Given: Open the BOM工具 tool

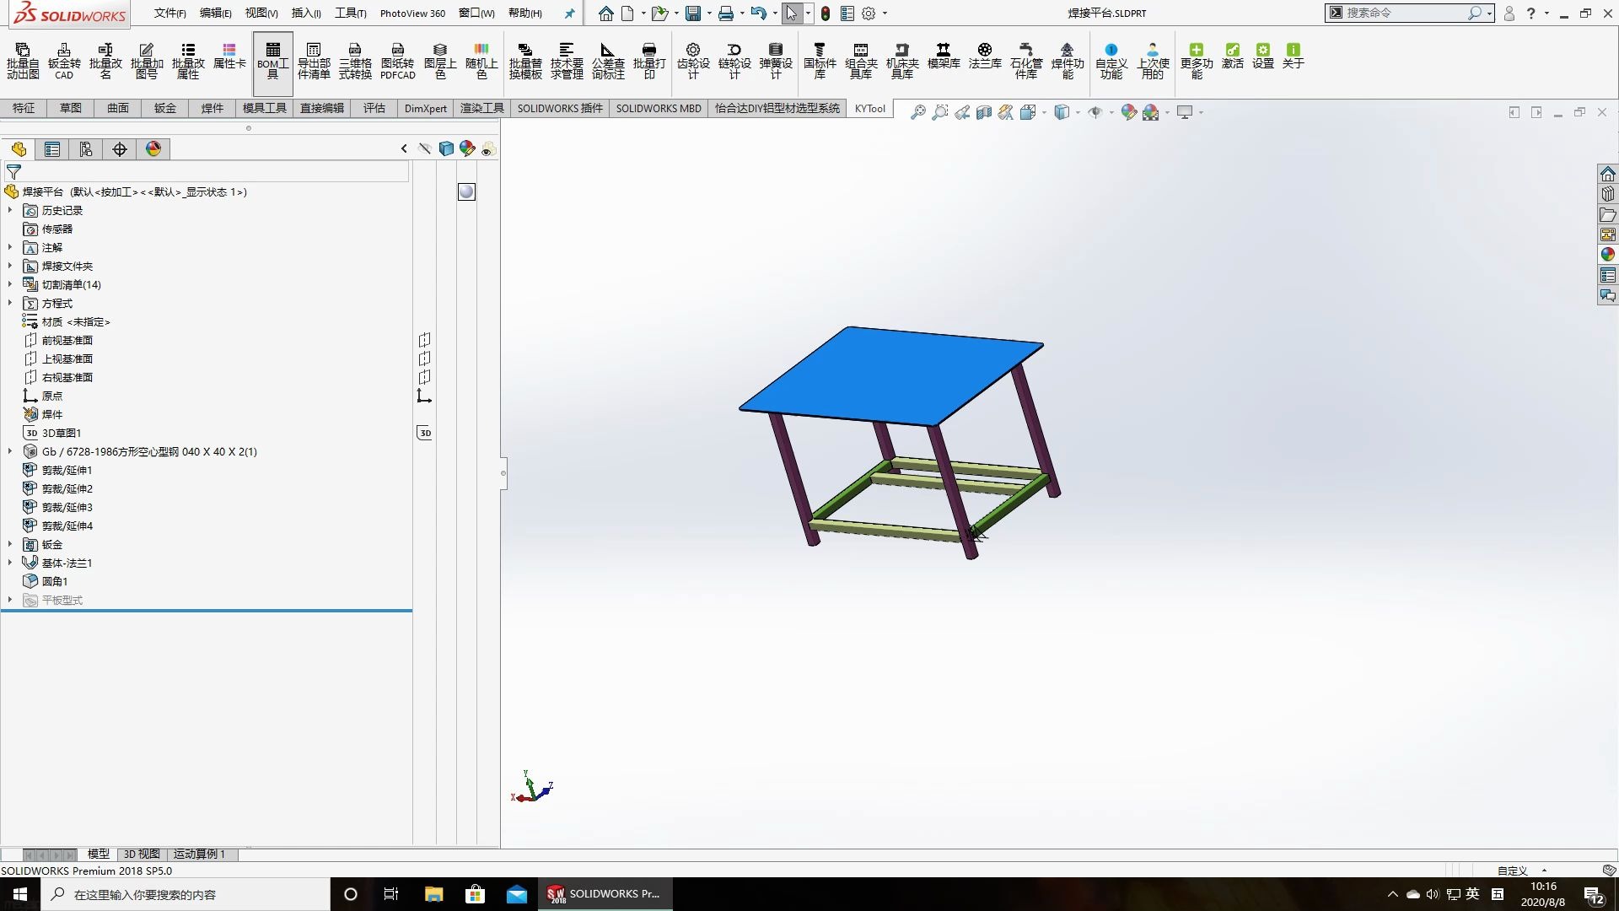Looking at the screenshot, I should point(272,61).
